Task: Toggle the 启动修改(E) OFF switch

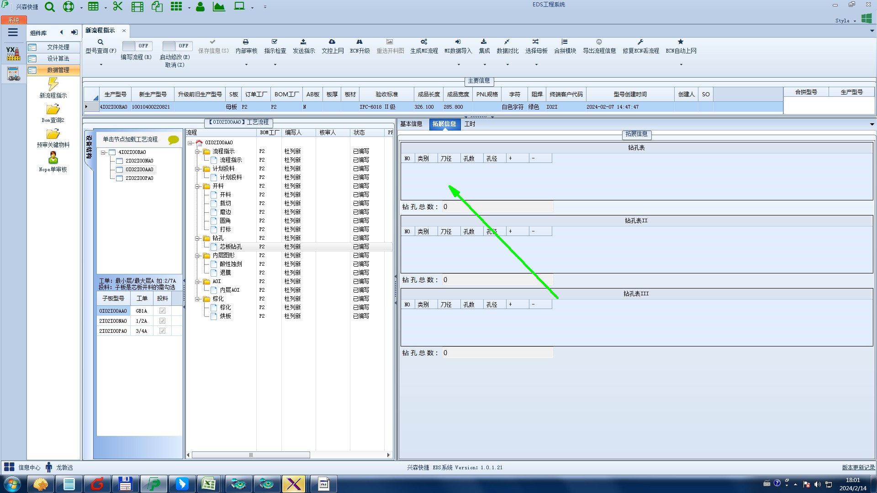Action: (x=177, y=46)
